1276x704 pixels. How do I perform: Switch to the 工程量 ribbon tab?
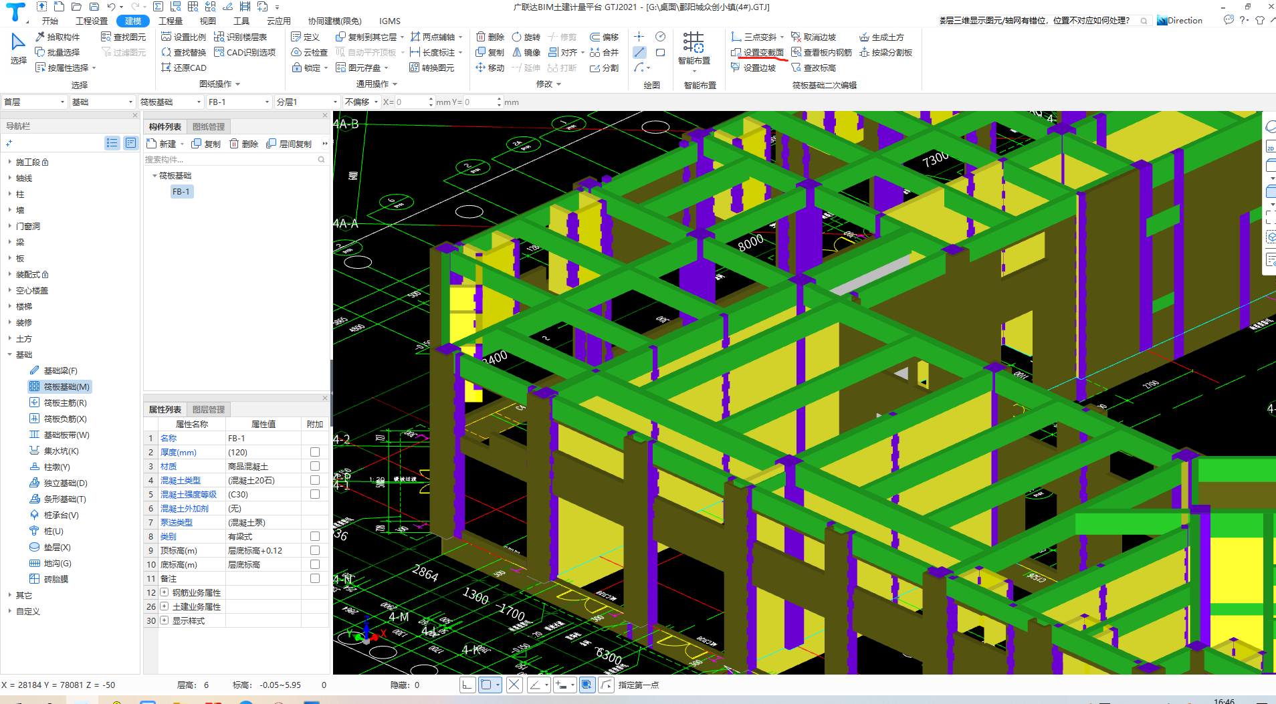(x=171, y=21)
